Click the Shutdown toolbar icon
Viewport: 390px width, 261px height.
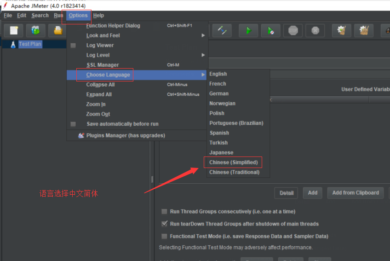315,31
